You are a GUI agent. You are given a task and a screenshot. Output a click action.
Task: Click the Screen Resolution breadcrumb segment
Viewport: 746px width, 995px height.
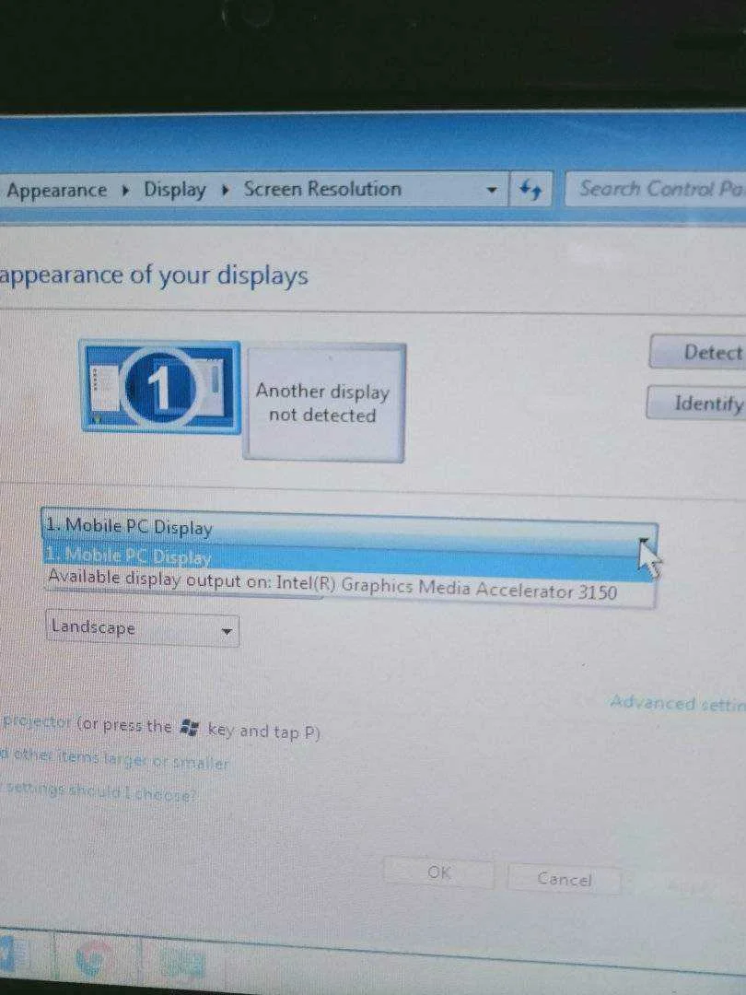tap(322, 189)
